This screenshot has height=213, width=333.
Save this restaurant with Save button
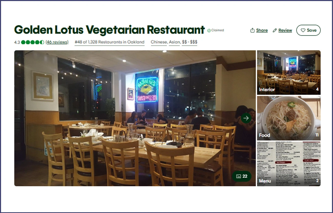tap(308, 30)
